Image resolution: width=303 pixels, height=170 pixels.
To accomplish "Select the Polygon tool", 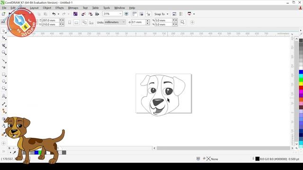I will coord(3,88).
